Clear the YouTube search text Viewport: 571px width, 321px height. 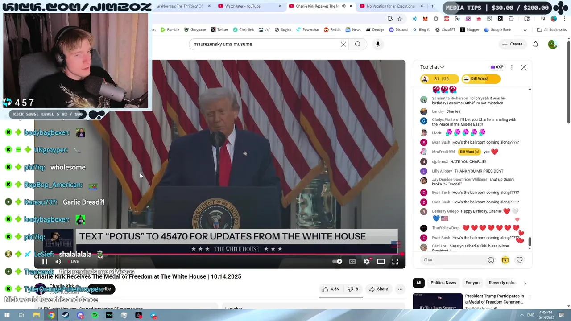point(343,44)
